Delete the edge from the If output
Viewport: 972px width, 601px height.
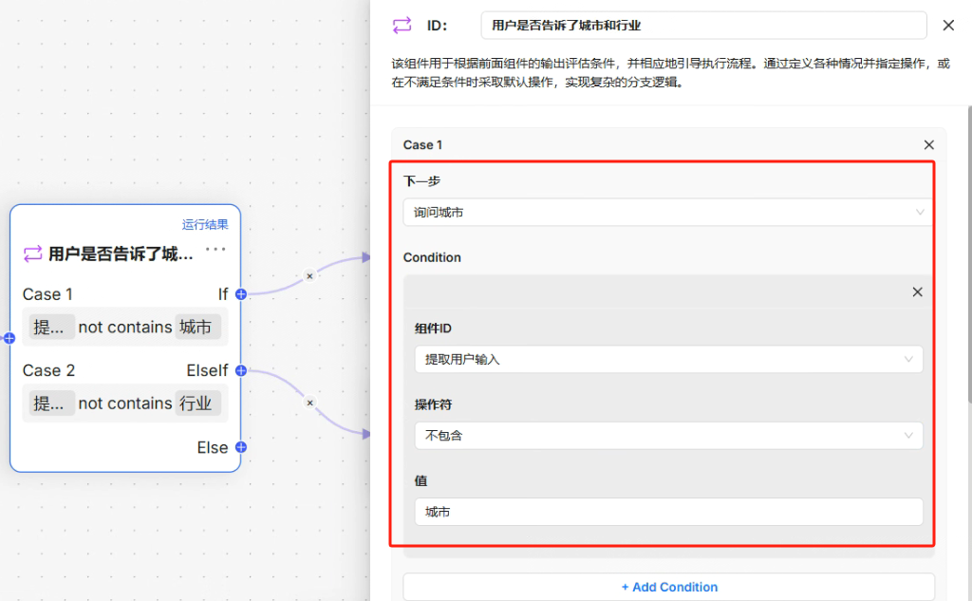[308, 276]
